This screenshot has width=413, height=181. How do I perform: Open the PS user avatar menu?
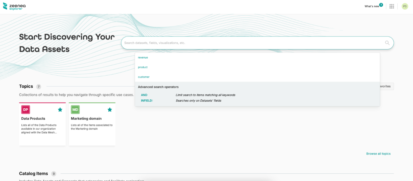pos(405,6)
